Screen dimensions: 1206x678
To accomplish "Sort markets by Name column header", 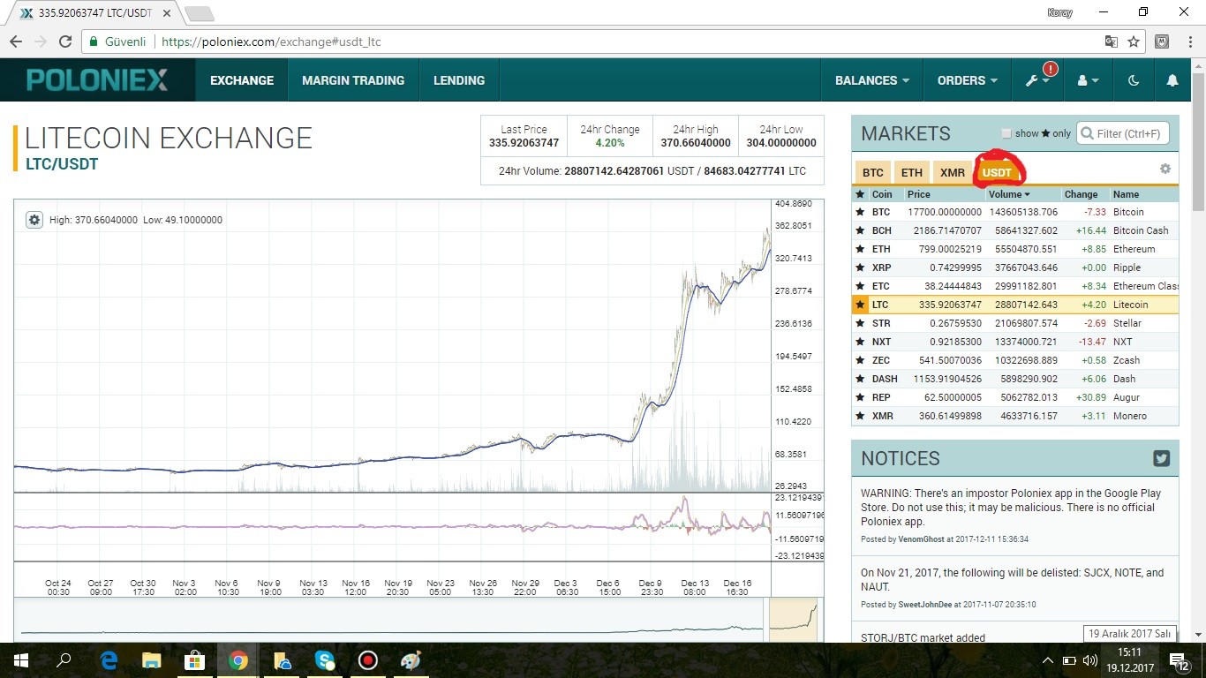I will click(x=1126, y=194).
